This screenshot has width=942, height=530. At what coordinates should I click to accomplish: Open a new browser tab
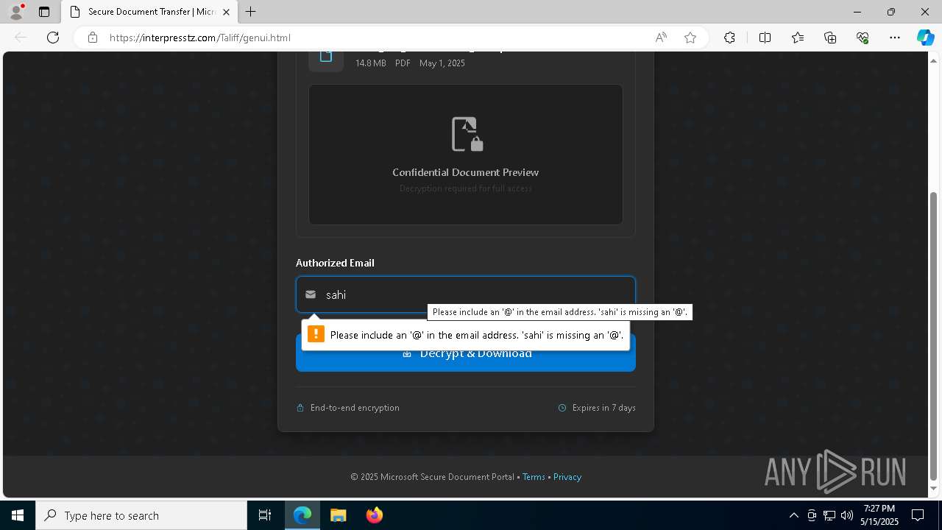[251, 12]
